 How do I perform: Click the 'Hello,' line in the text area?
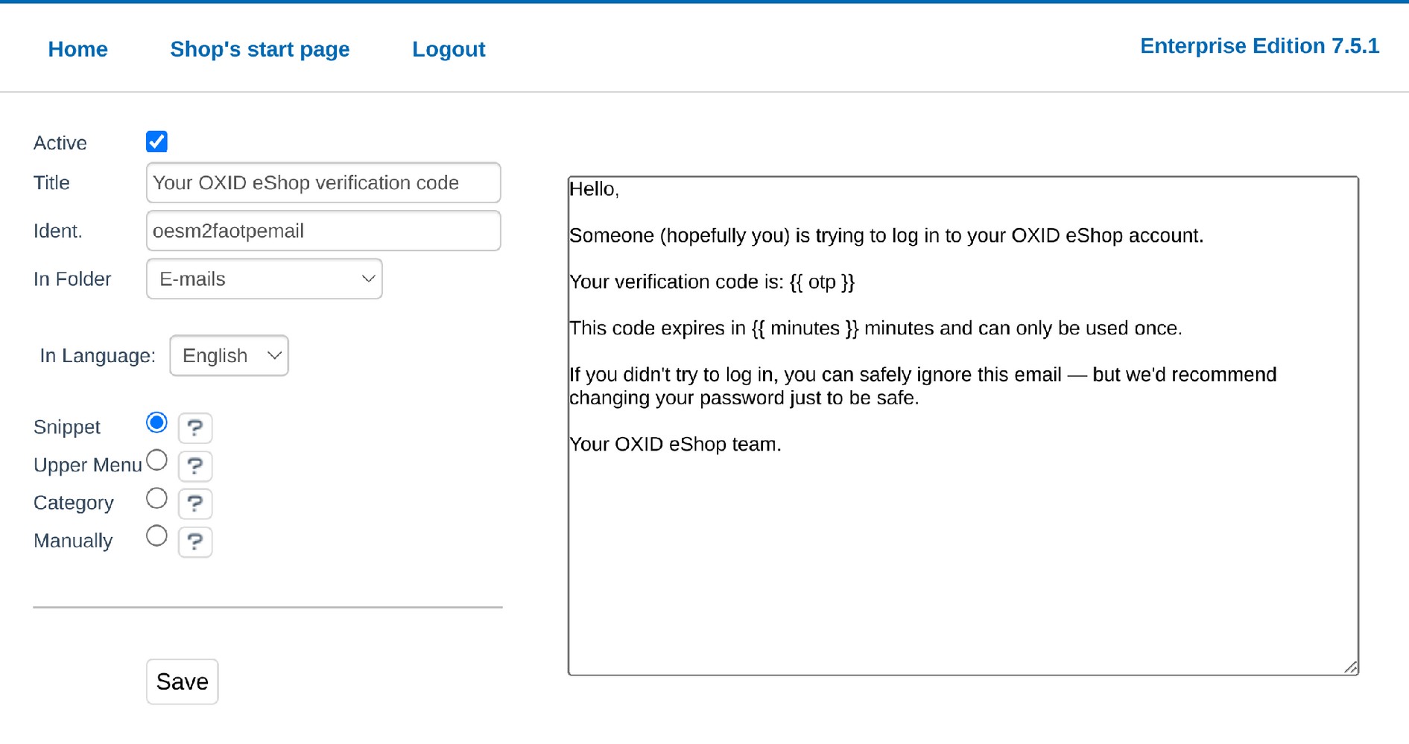[x=594, y=189]
